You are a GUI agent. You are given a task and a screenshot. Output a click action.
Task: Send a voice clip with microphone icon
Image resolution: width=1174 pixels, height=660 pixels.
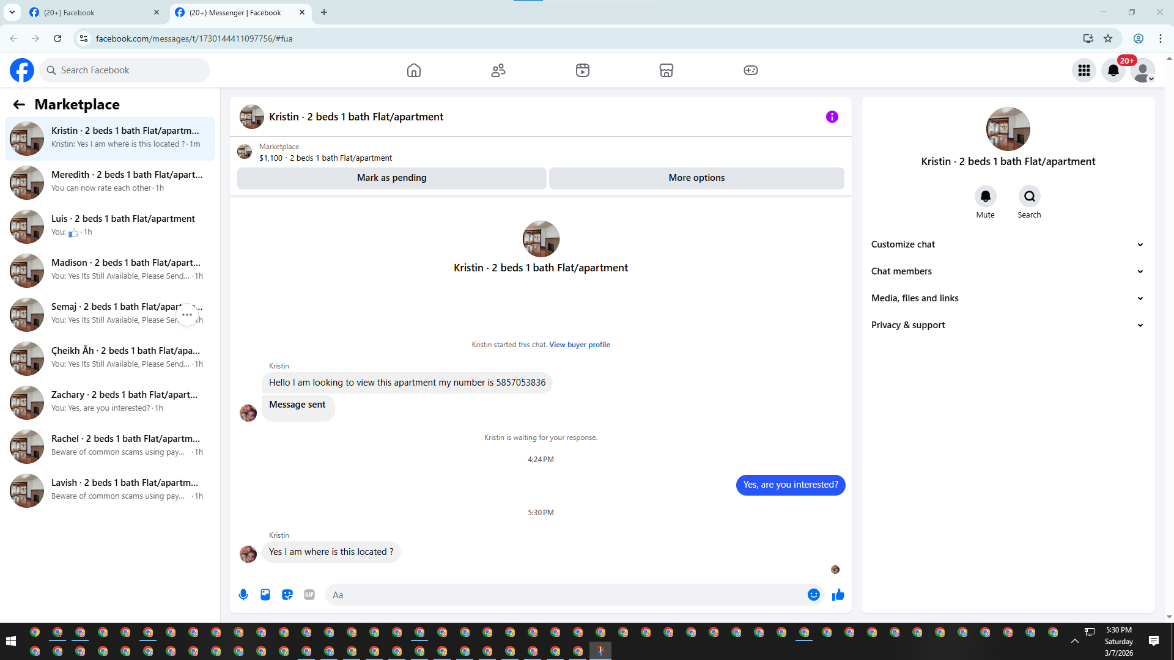click(243, 595)
